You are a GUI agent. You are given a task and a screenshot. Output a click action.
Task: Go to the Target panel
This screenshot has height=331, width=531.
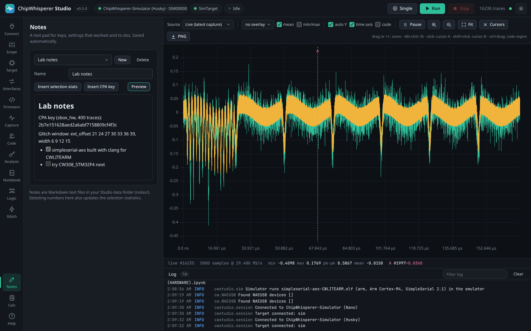pos(12,66)
